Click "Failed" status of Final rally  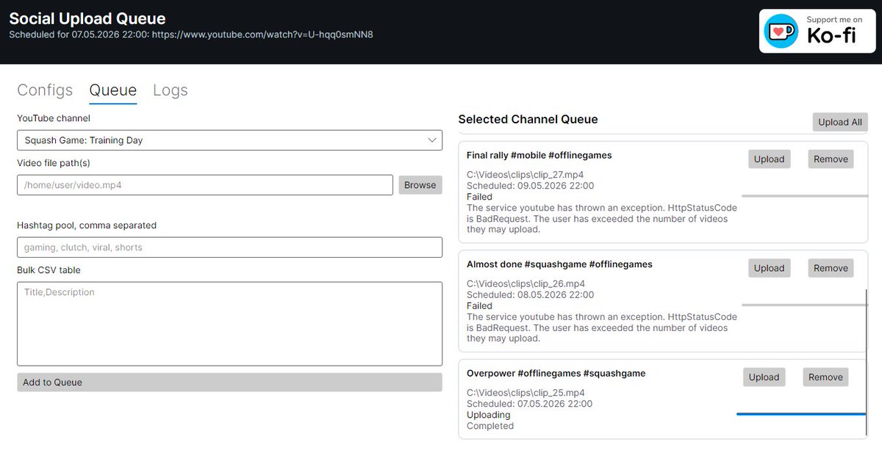click(480, 197)
